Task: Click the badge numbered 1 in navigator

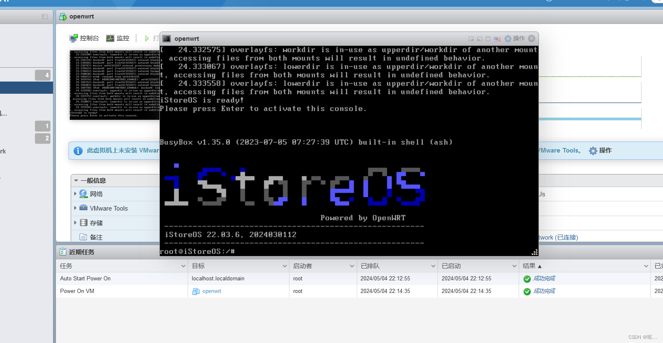Action: 42,126
